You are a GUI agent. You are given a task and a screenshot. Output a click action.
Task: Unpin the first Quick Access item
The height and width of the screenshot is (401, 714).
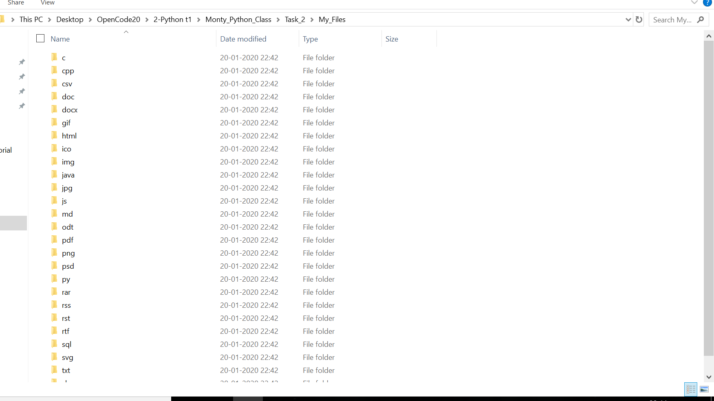(x=22, y=62)
